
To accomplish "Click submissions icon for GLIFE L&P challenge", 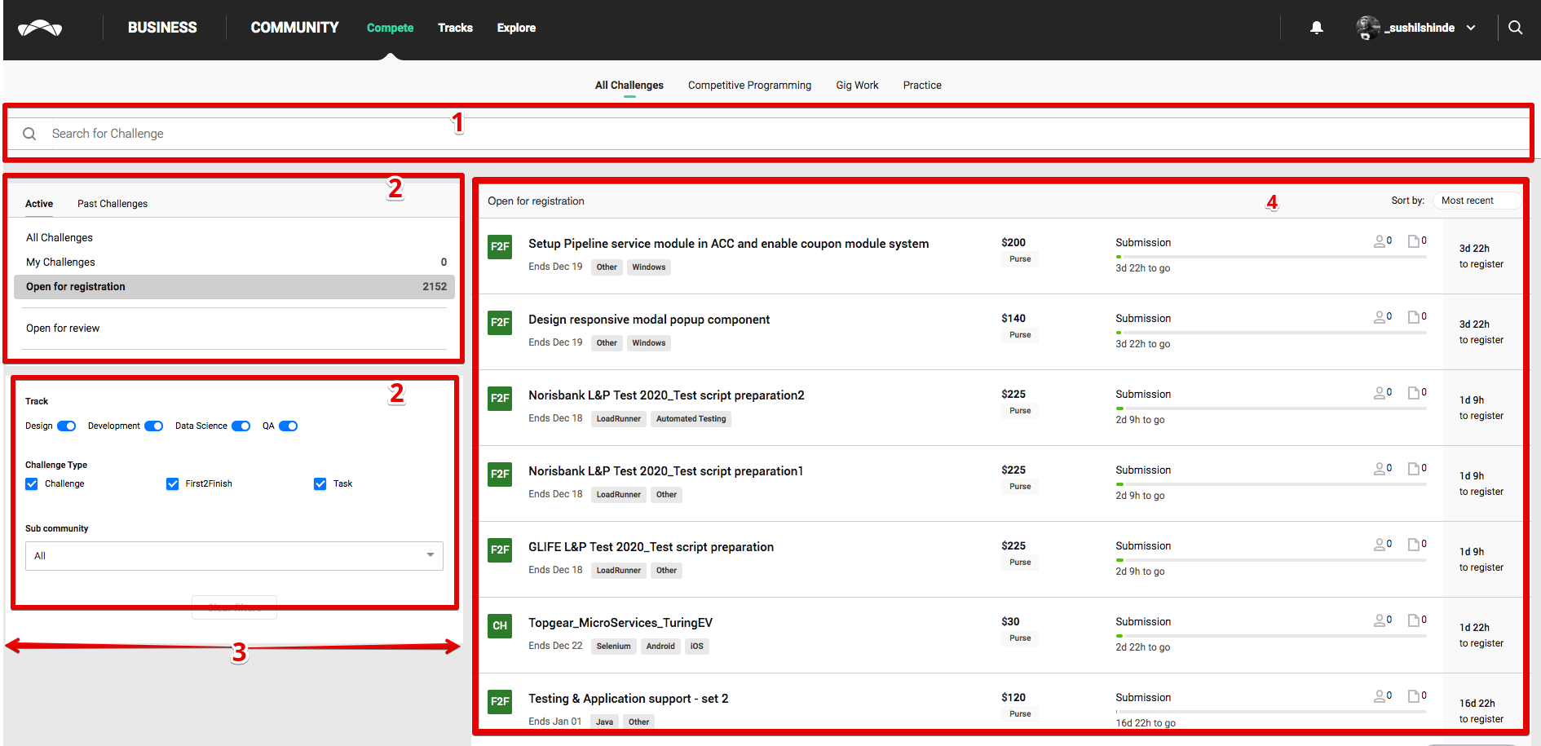I will tap(1414, 545).
